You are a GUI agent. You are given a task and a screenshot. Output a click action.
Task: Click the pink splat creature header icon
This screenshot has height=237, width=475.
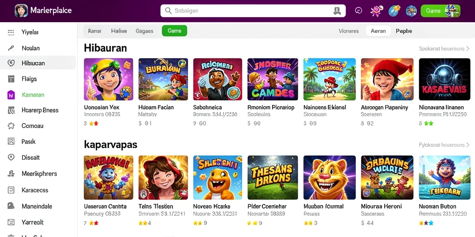pos(376,11)
